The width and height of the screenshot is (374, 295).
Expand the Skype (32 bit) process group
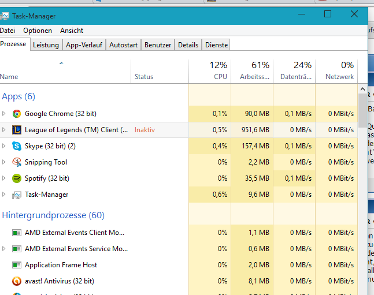pos(3,146)
